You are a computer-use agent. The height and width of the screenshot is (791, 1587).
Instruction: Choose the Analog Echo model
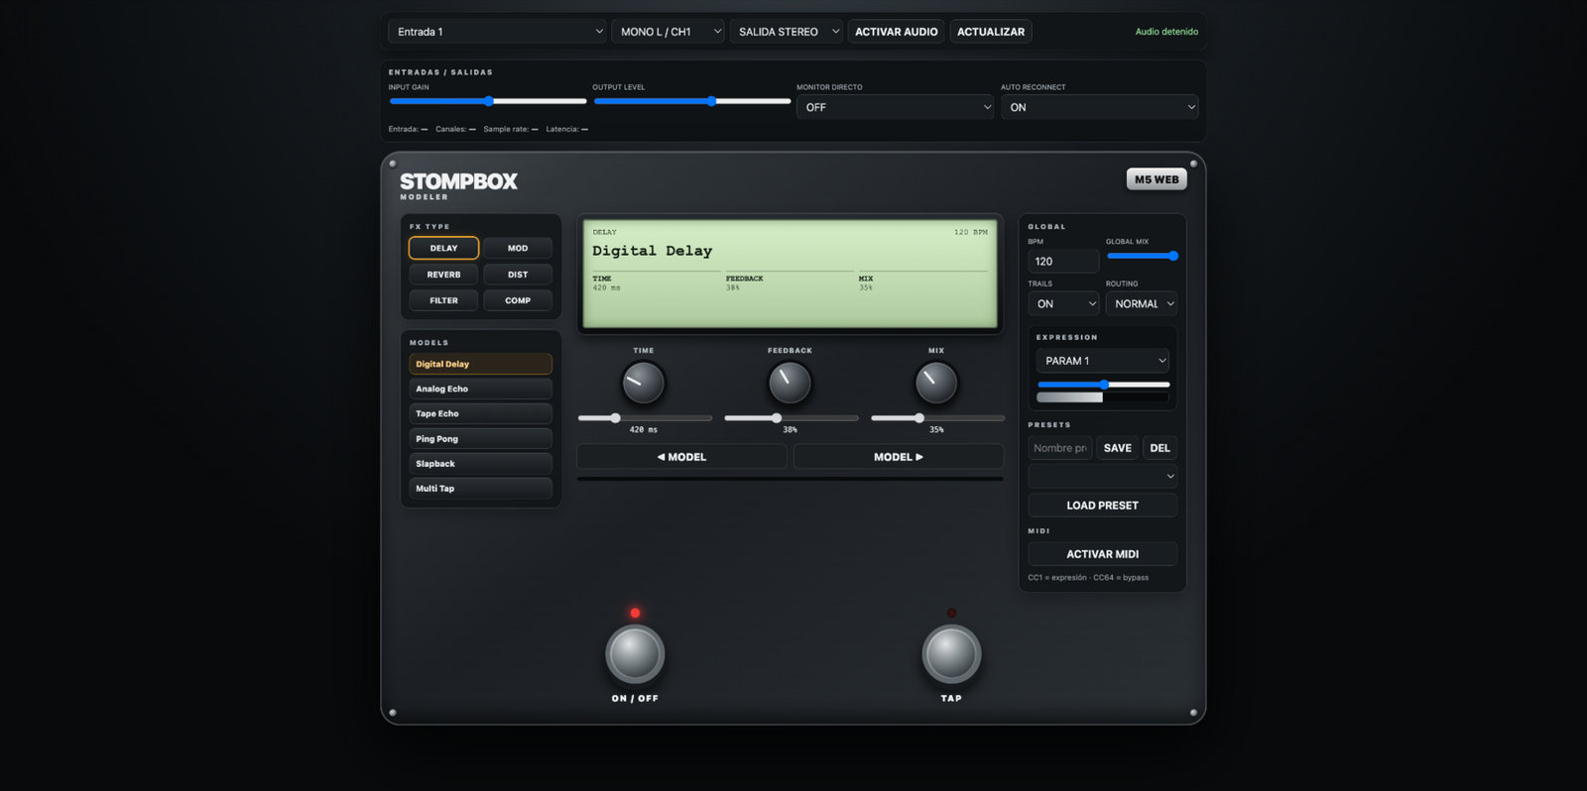point(480,389)
